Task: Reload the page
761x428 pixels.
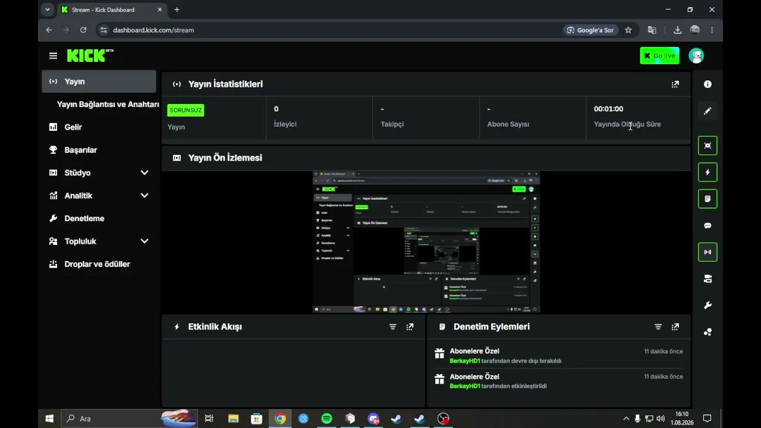Action: click(83, 30)
